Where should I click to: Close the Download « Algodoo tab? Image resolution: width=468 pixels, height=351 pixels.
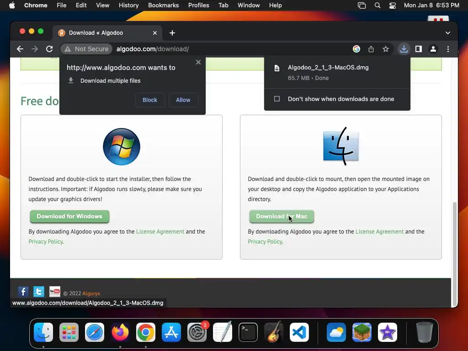(155, 33)
